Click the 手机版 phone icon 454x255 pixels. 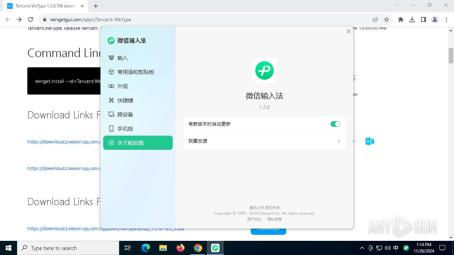pos(111,129)
